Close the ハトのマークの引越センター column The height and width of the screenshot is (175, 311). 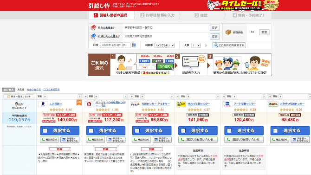(125, 97)
